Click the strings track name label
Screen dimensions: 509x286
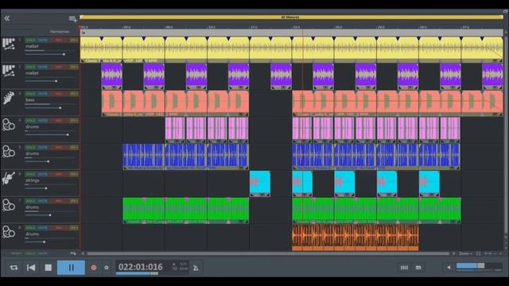[x=33, y=180]
